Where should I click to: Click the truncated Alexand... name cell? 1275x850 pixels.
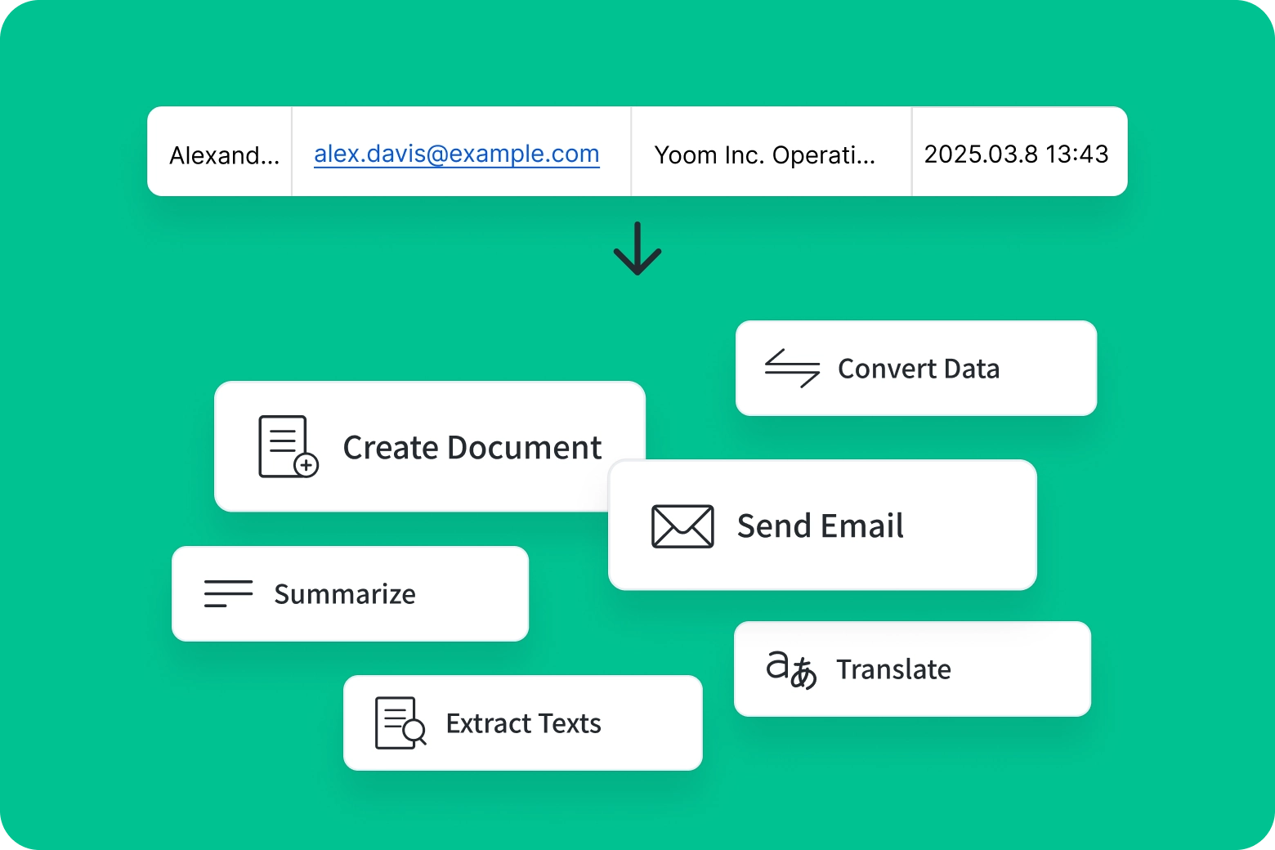(x=223, y=154)
